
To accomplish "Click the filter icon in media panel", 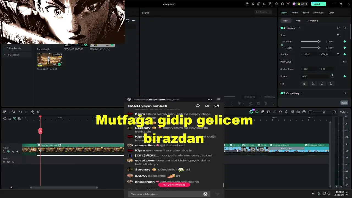I will (x=128, y=21).
